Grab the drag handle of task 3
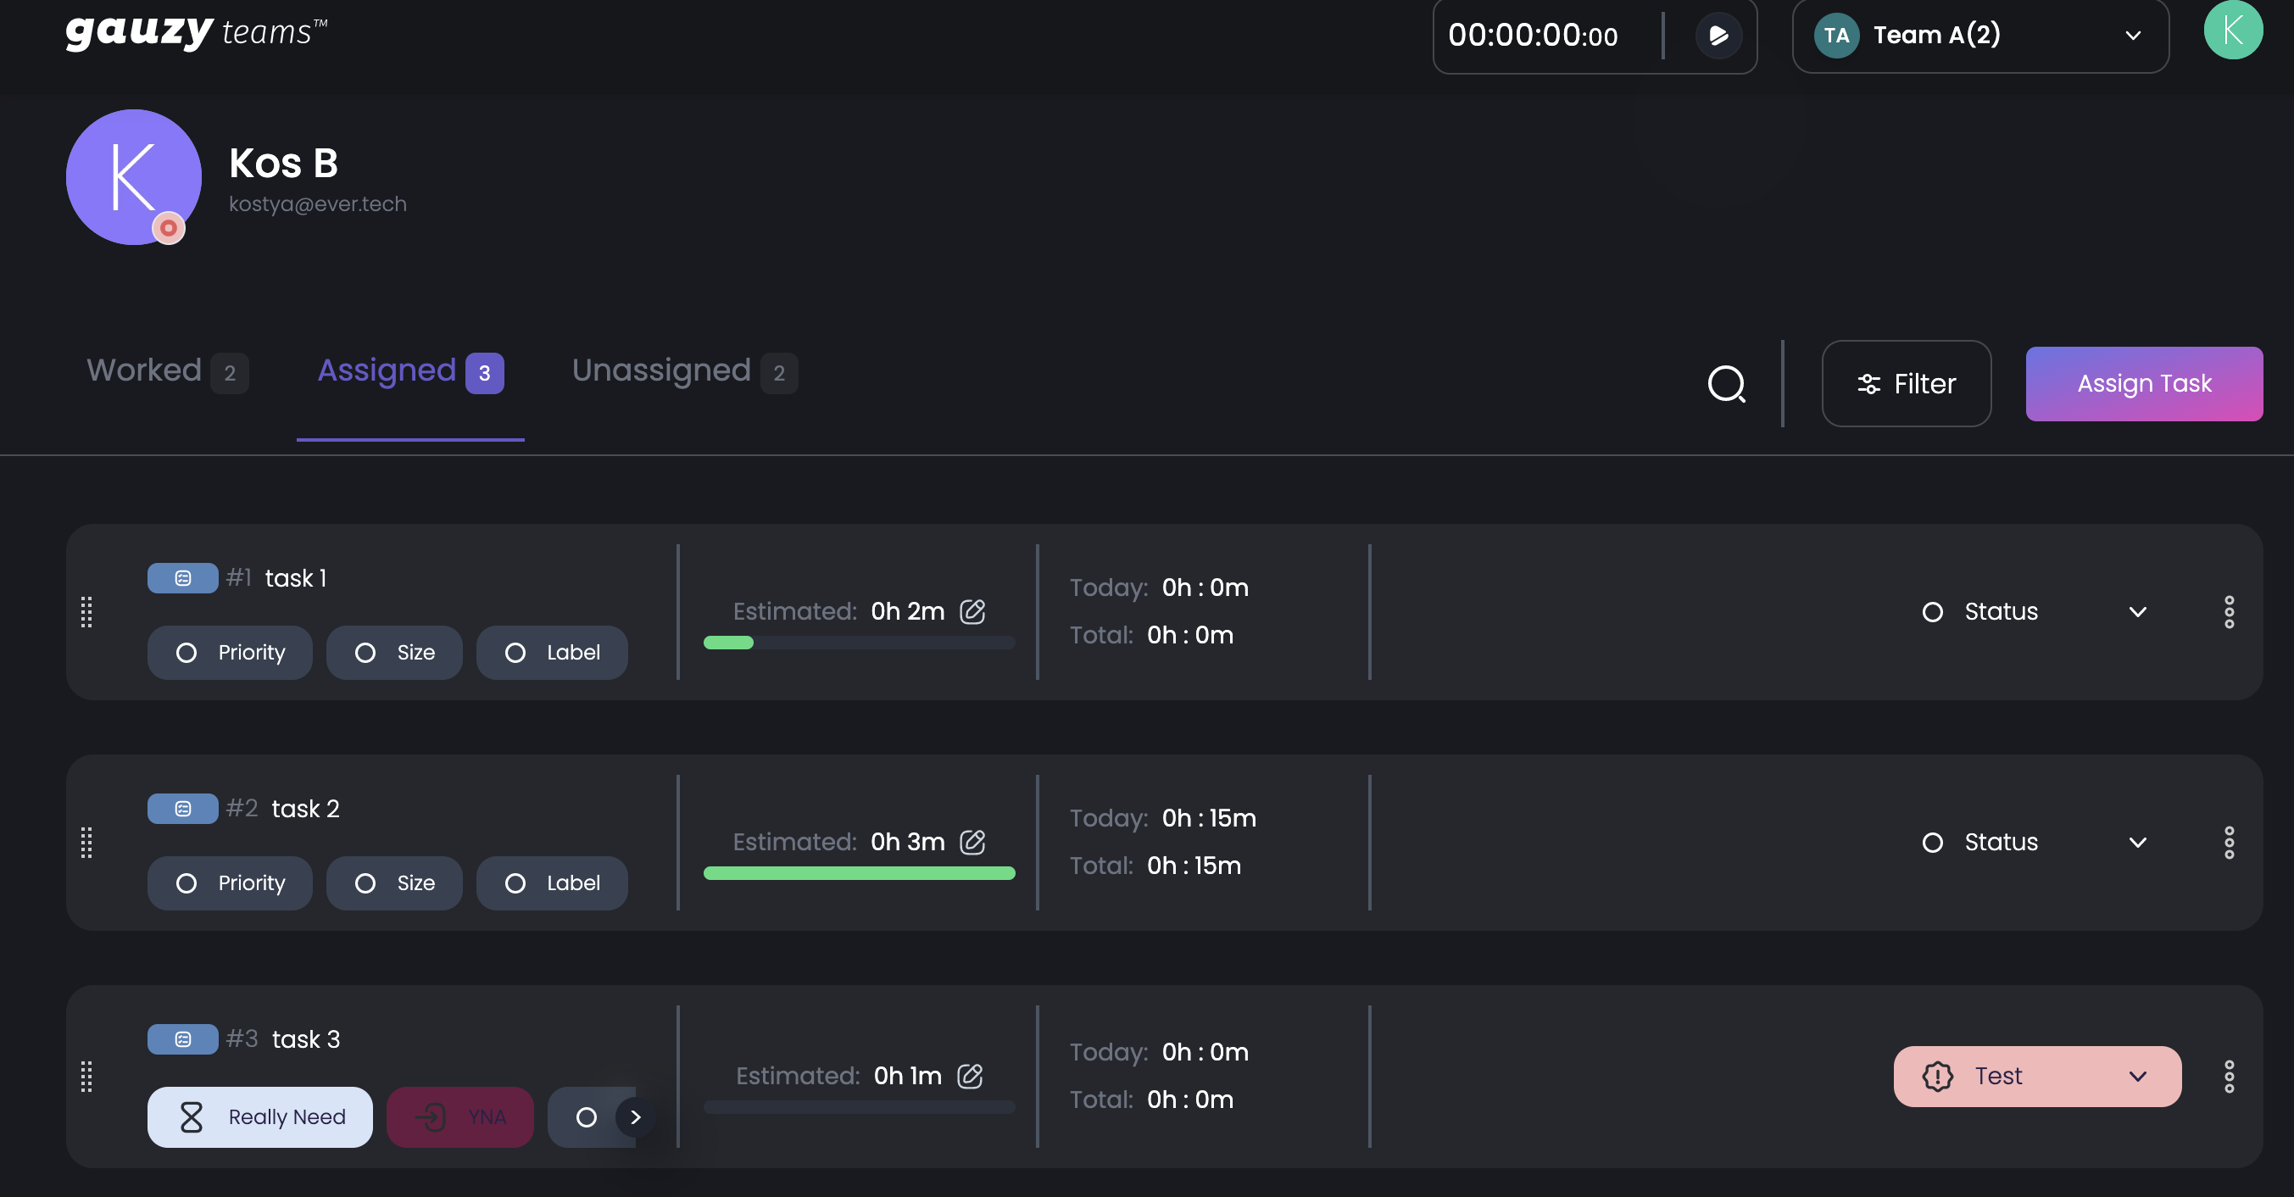Image resolution: width=2294 pixels, height=1197 pixels. click(x=86, y=1077)
